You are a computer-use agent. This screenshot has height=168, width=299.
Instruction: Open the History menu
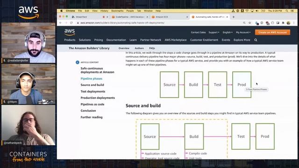[x=104, y=11]
